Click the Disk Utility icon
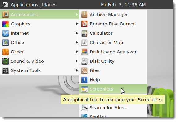Screen dimensions: 178x122 (84, 61)
